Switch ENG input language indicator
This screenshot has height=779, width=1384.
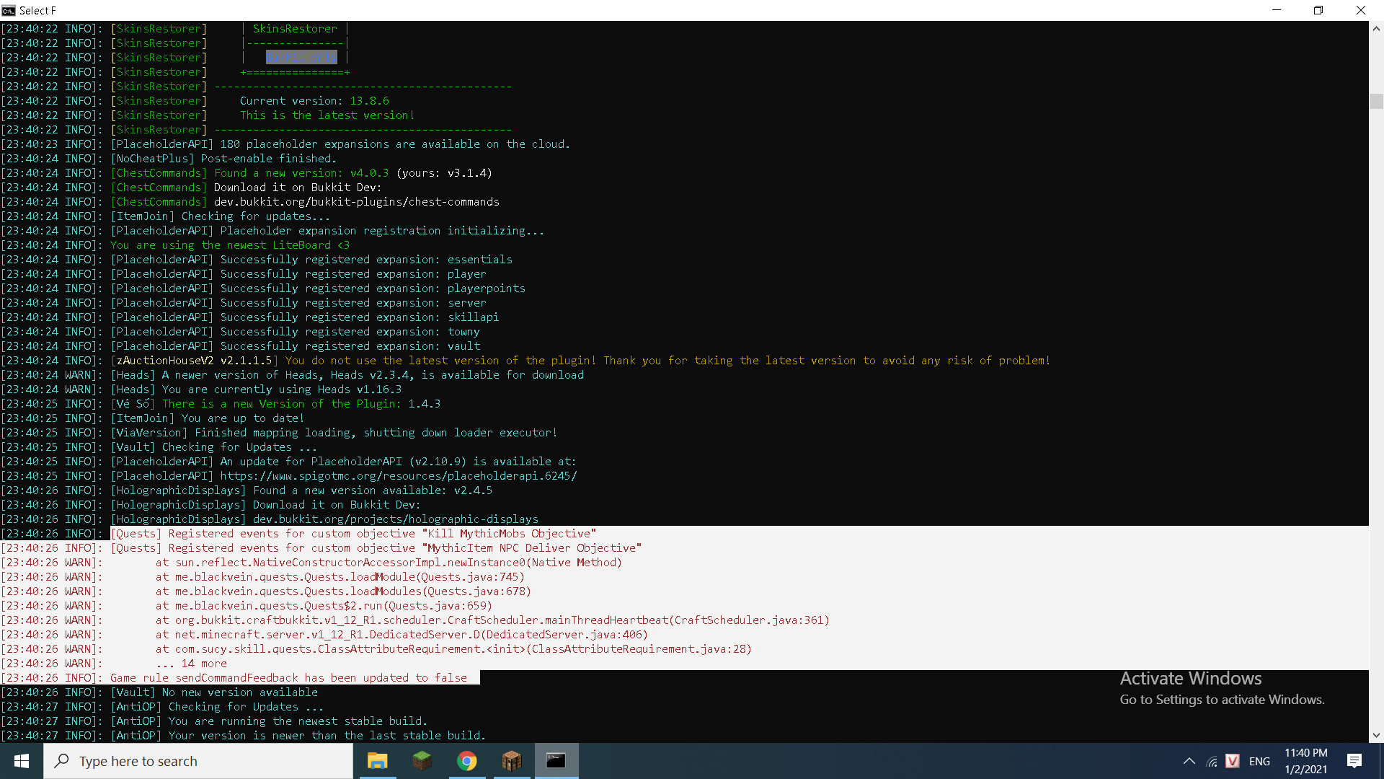pyautogui.click(x=1259, y=761)
